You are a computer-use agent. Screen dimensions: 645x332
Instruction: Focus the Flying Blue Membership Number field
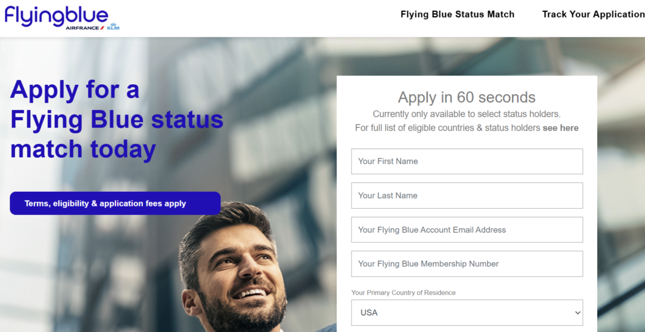click(x=467, y=263)
